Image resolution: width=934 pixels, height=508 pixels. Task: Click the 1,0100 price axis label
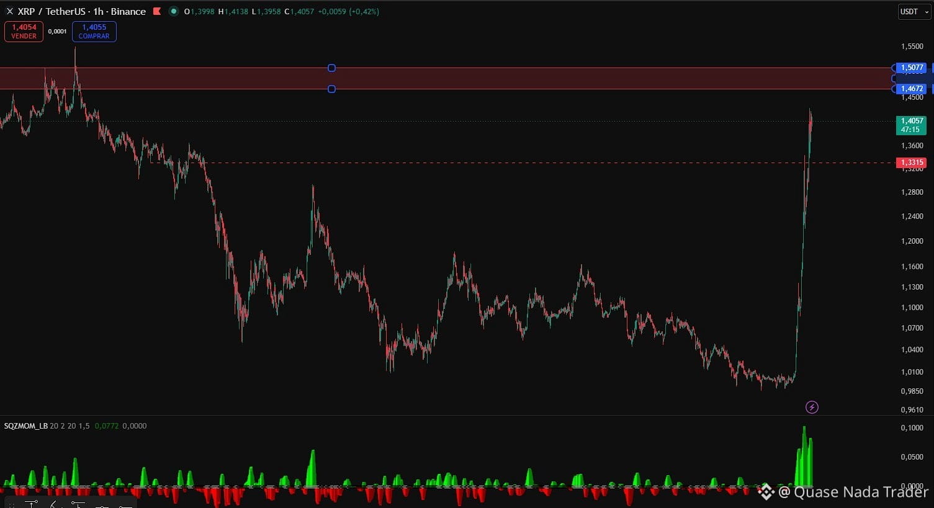pos(912,372)
